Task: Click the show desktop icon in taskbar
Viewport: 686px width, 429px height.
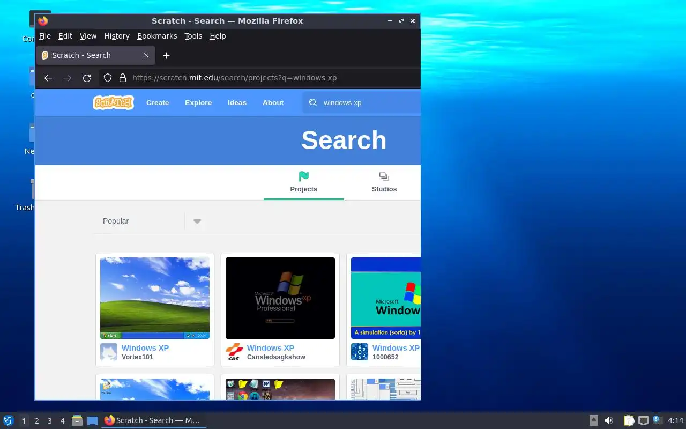Action: [93, 420]
